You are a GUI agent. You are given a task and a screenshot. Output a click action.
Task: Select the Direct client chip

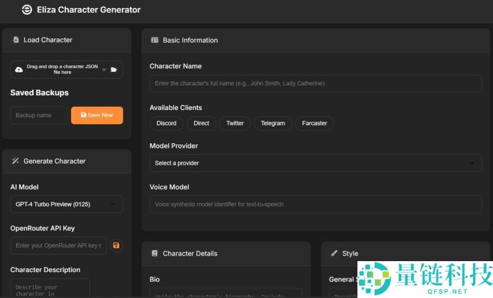tap(202, 124)
